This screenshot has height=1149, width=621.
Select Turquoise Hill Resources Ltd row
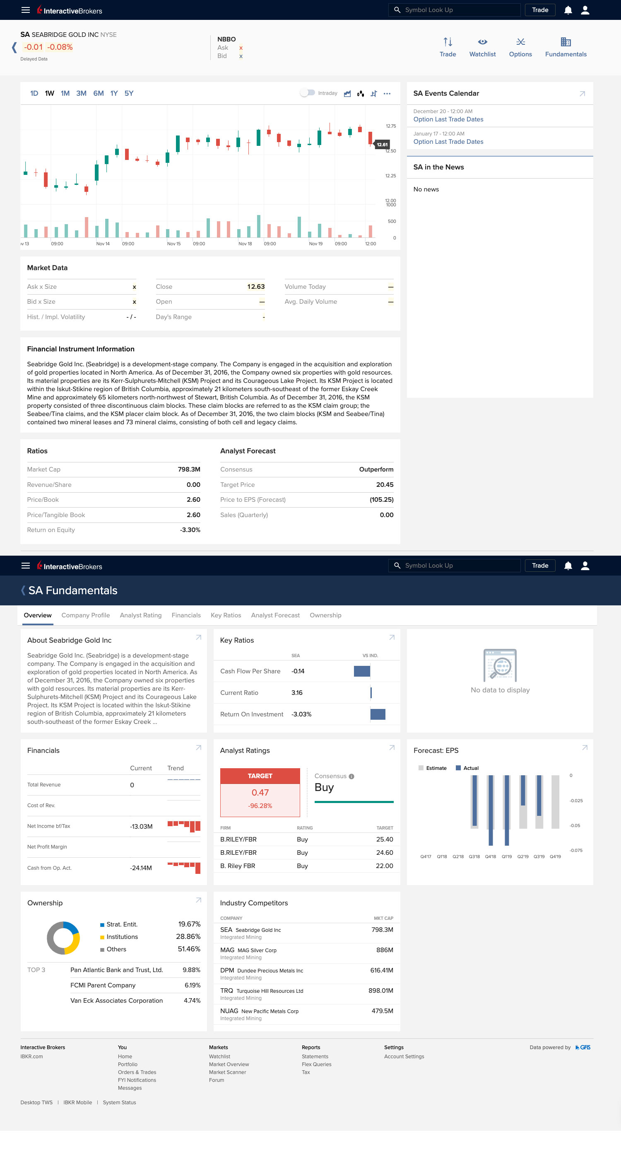point(307,993)
